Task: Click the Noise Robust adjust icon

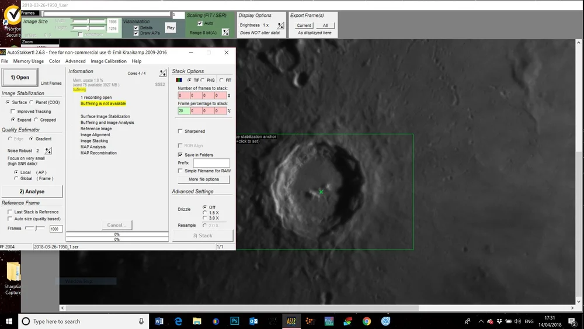Action: click(48, 151)
